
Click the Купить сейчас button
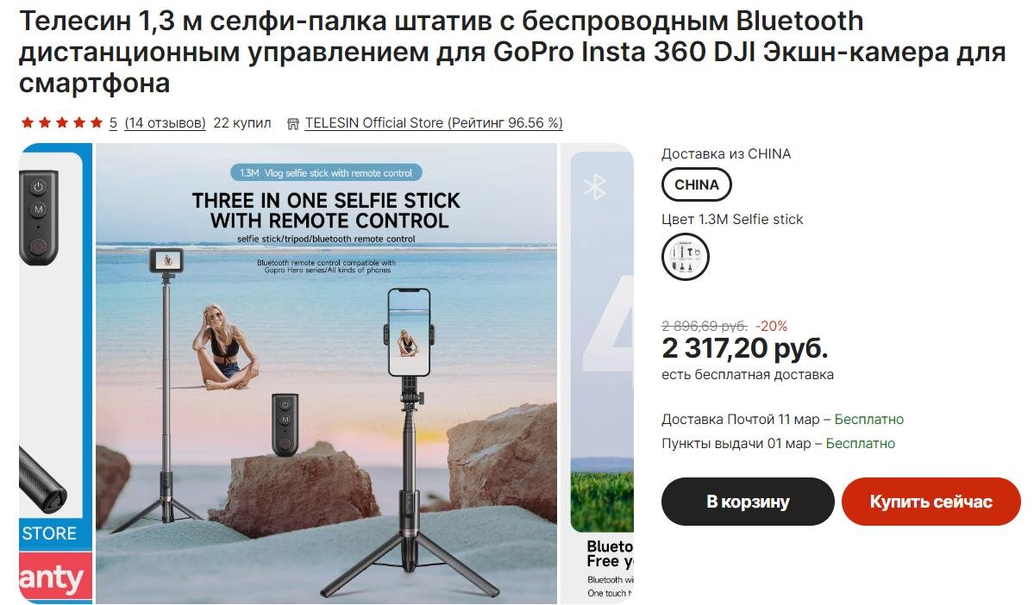point(931,502)
